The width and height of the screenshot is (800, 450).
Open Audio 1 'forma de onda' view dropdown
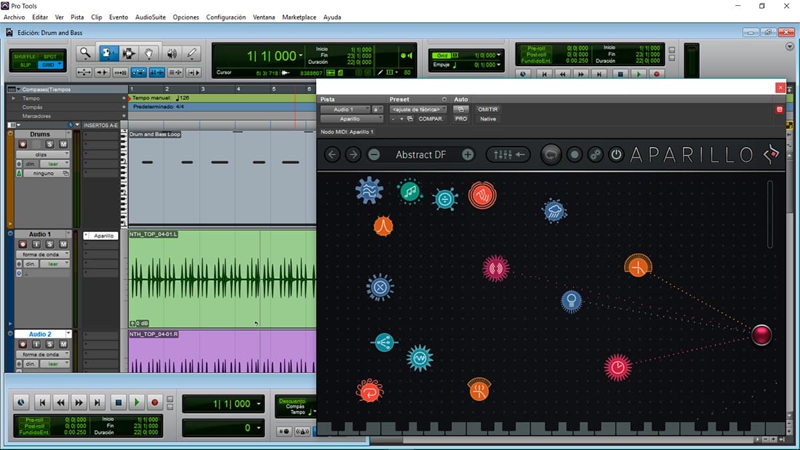coord(41,254)
